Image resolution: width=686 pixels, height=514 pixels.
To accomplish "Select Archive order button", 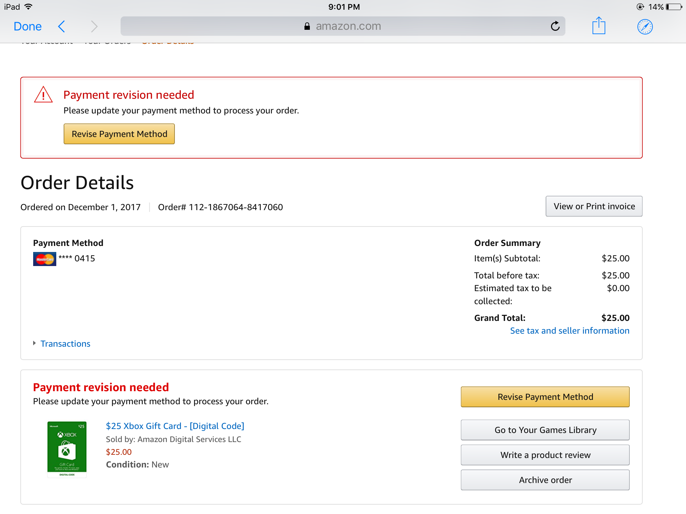I will [545, 480].
